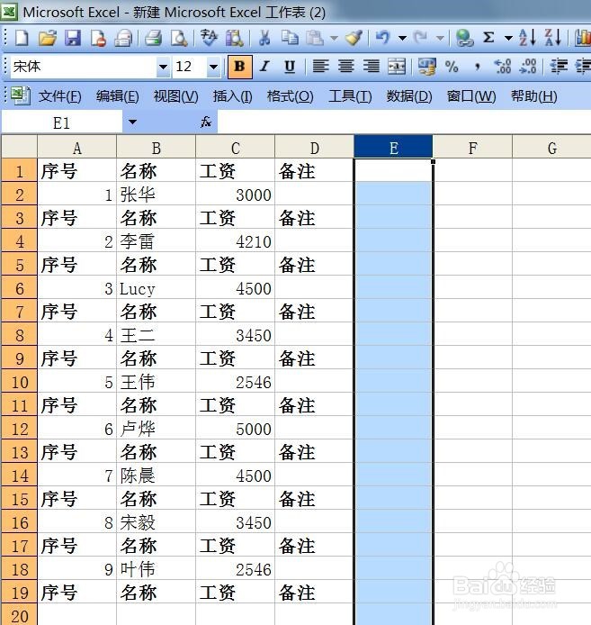Select the cell containing Lucy

pos(157,288)
